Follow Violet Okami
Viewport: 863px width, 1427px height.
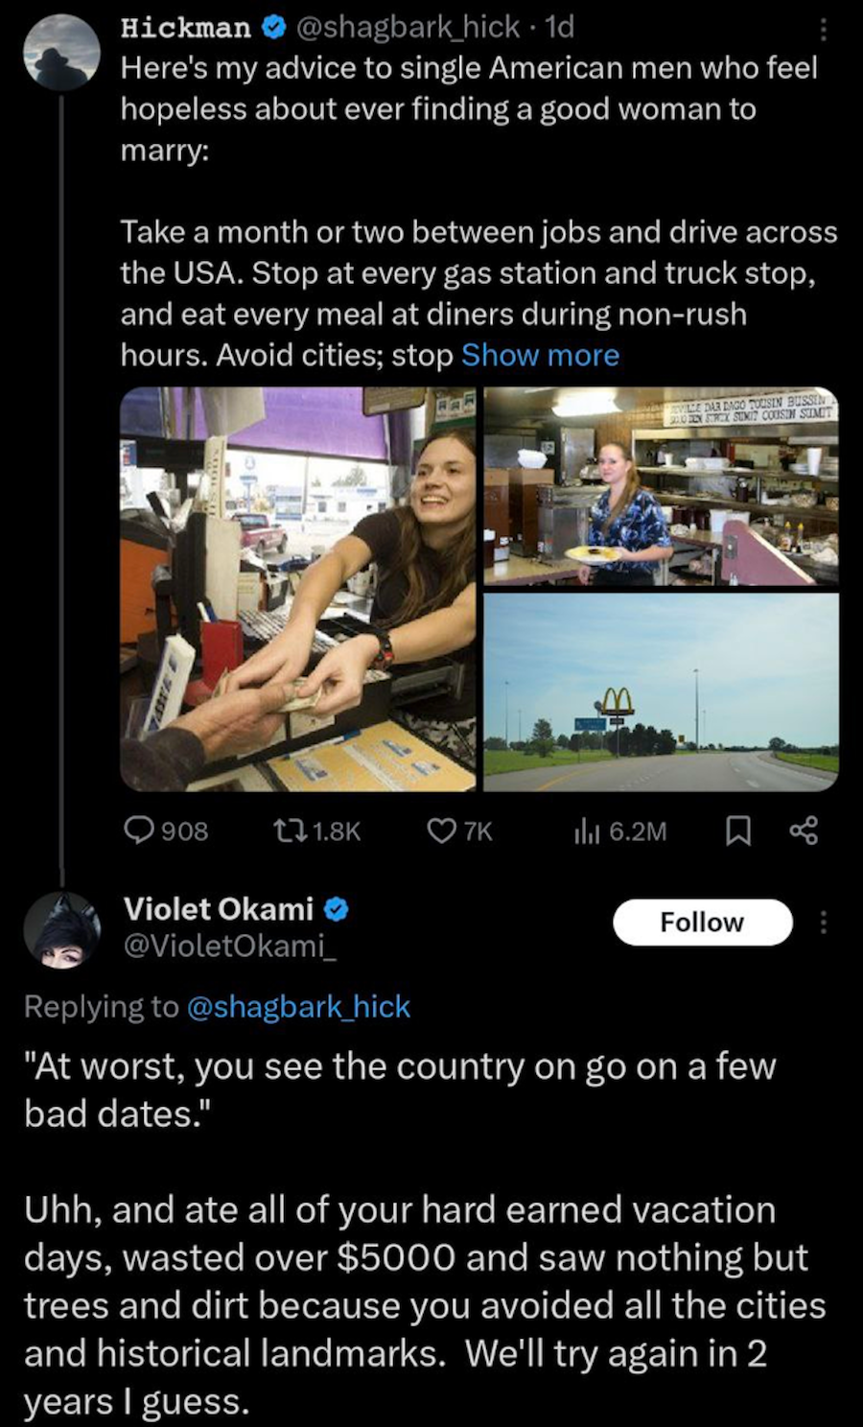point(702,923)
